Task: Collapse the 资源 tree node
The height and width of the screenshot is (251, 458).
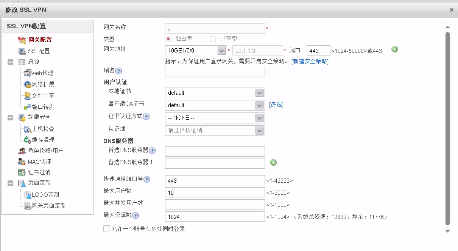Action: pos(11,62)
